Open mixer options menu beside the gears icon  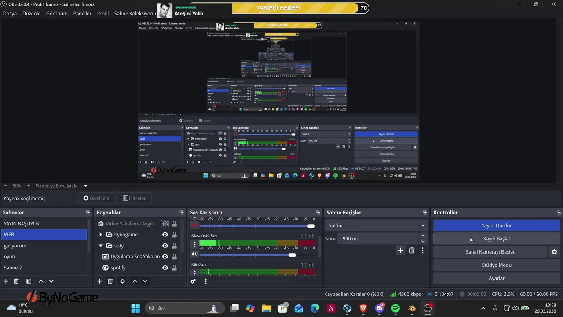click(205, 281)
